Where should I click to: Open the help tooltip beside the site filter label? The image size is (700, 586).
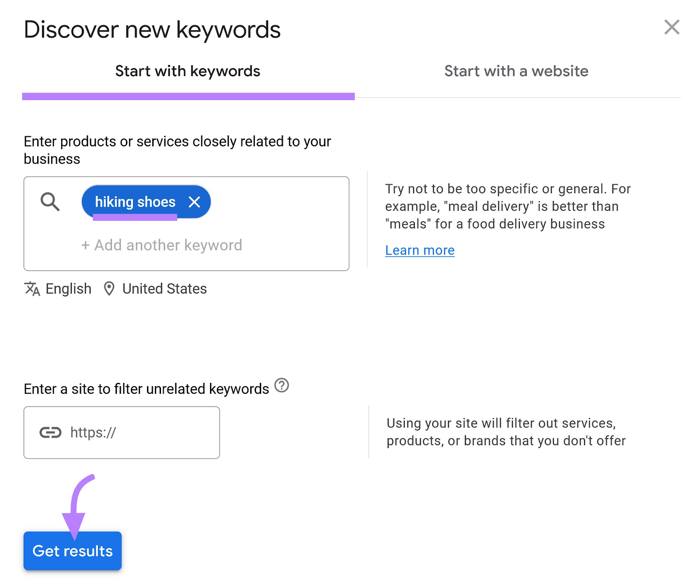pyautogui.click(x=282, y=385)
